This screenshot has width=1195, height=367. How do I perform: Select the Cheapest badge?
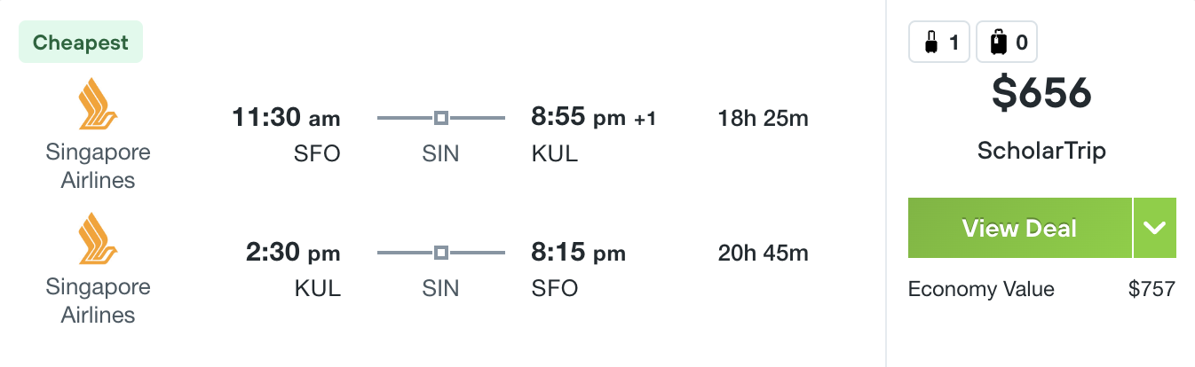click(x=81, y=43)
